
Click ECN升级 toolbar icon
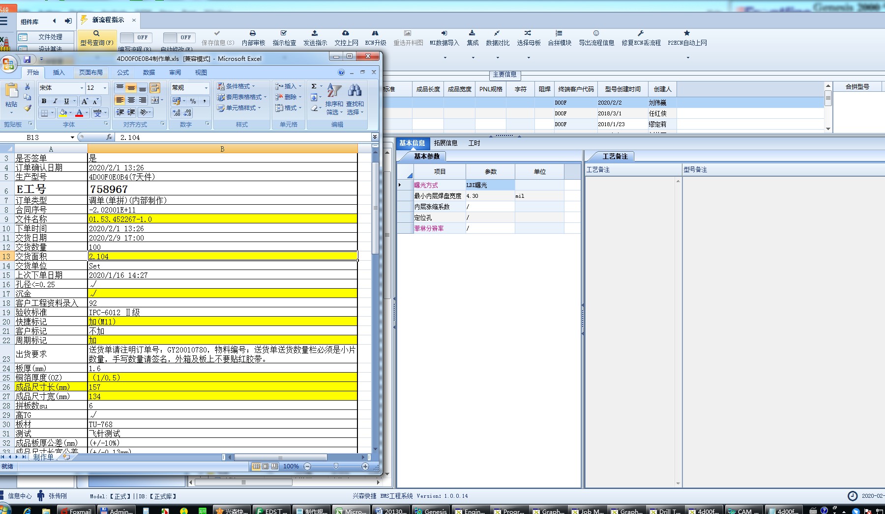click(375, 38)
